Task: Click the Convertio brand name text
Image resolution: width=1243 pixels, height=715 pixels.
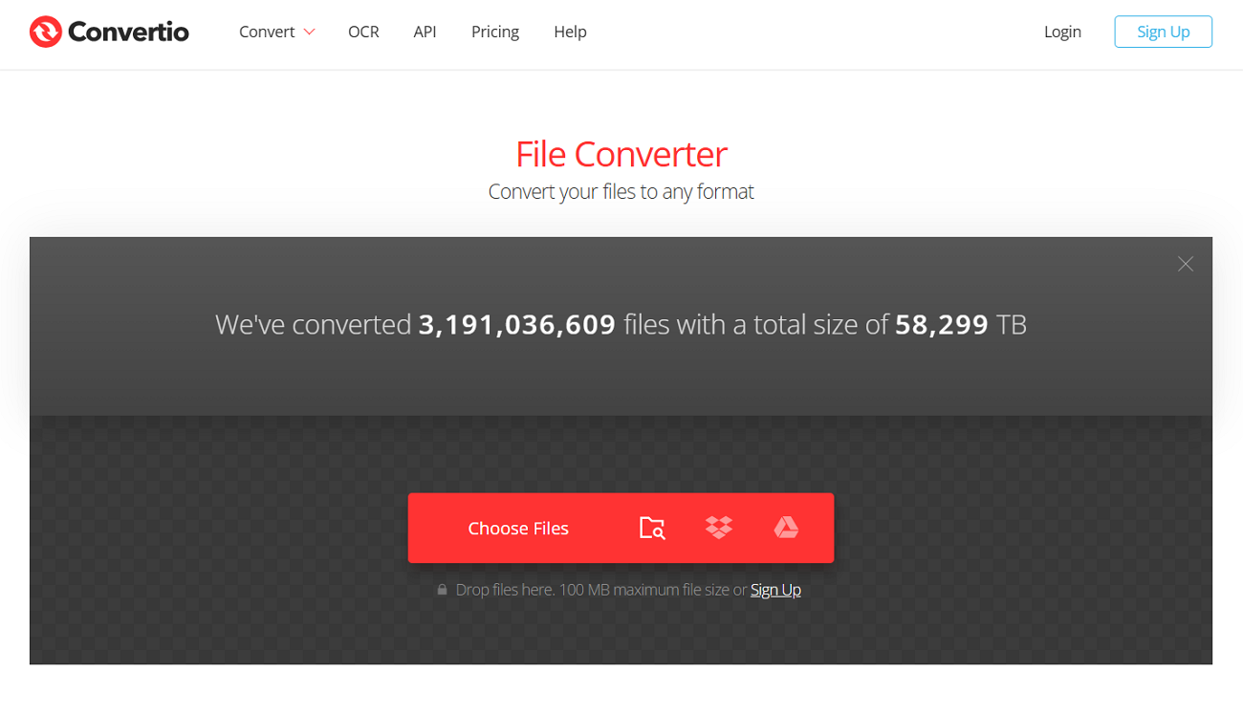Action: click(x=128, y=32)
